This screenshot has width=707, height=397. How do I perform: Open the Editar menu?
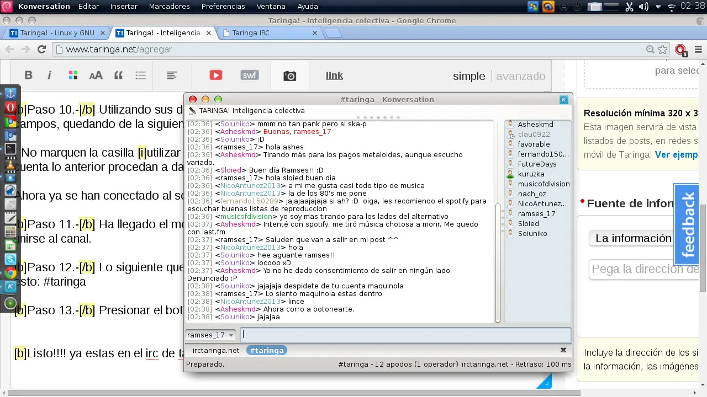88,7
